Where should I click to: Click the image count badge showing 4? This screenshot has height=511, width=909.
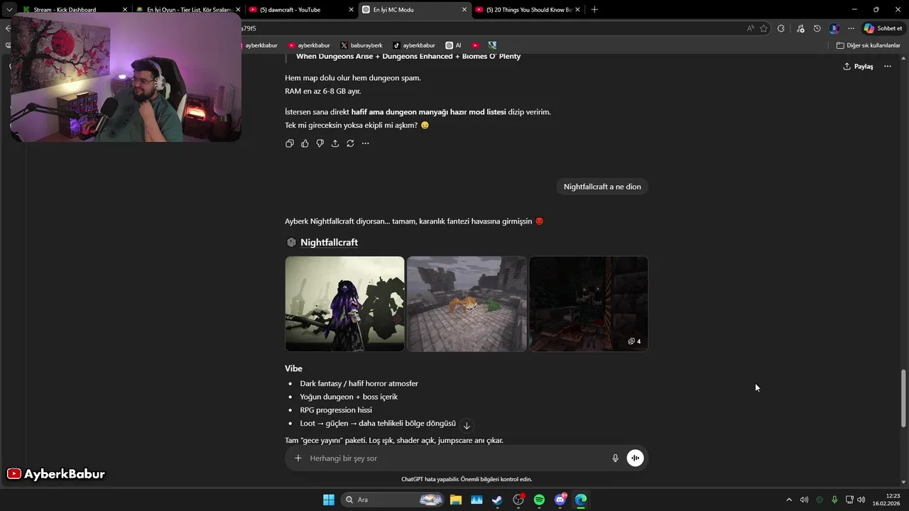point(634,341)
